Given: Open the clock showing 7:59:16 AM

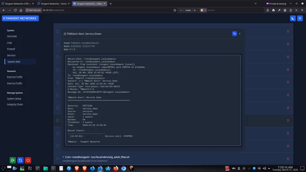Looking at the screenshot, I should pos(285,168).
